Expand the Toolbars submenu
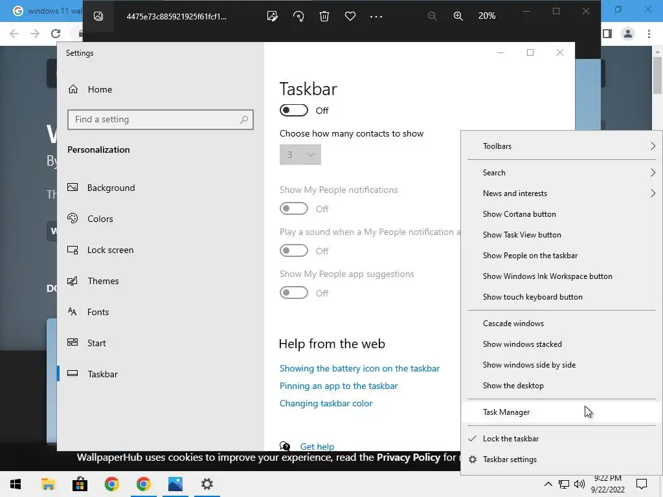The image size is (663, 497). tap(561, 146)
